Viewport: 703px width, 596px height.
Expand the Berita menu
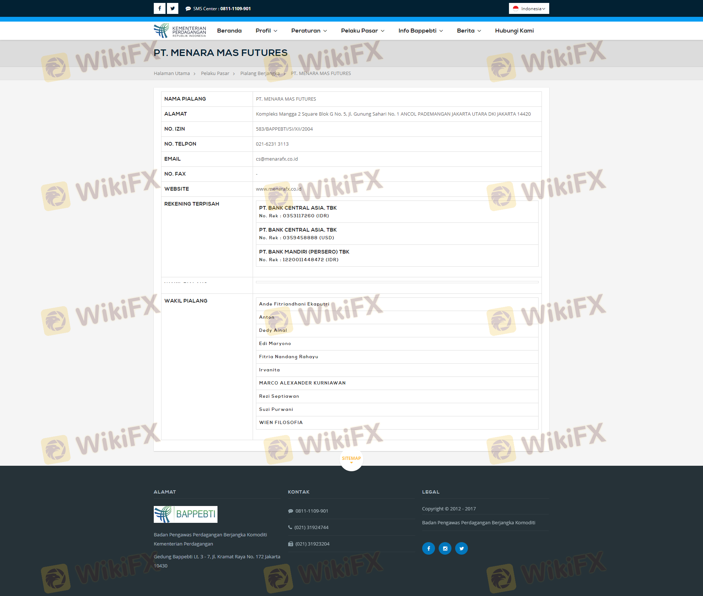[x=469, y=31]
